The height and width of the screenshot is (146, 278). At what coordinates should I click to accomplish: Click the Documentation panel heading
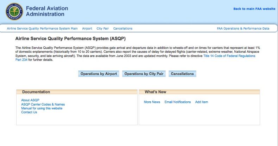(x=36, y=92)
